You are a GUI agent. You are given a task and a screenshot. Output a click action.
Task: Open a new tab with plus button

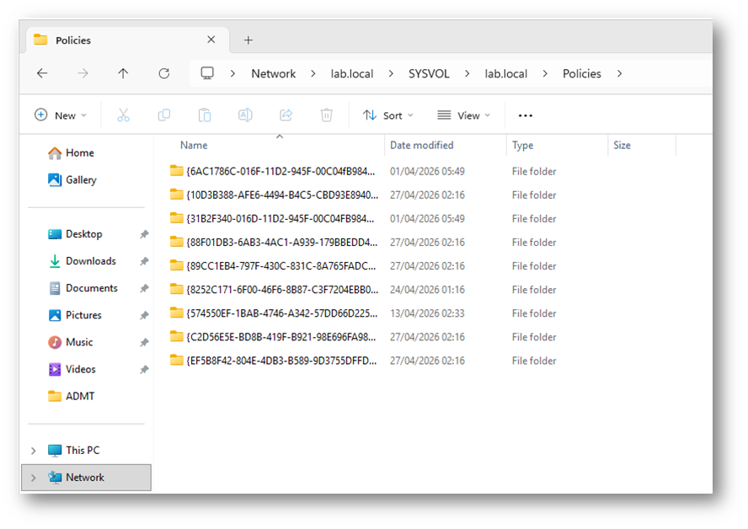point(248,40)
